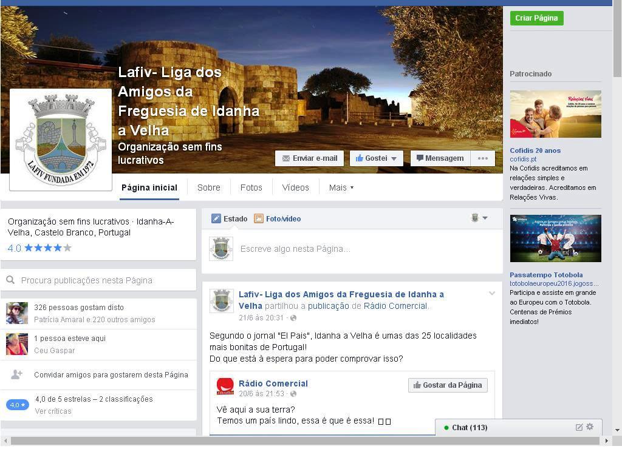Click the composer avatar thumbnail
The image size is (622, 466).
tap(221, 249)
